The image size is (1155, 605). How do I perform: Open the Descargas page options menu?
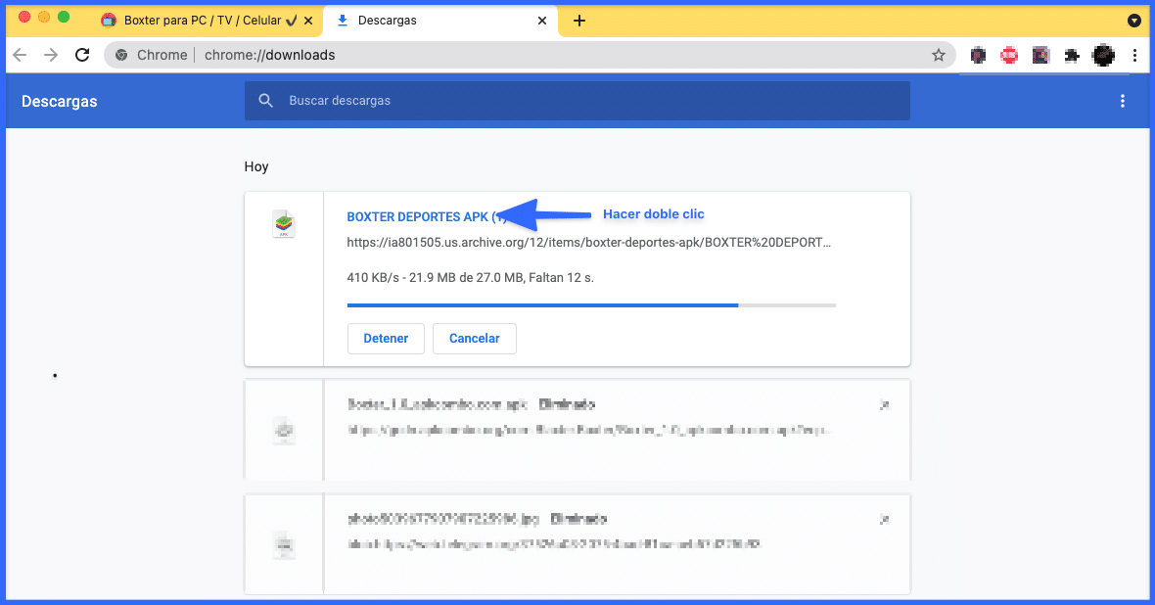1122,100
